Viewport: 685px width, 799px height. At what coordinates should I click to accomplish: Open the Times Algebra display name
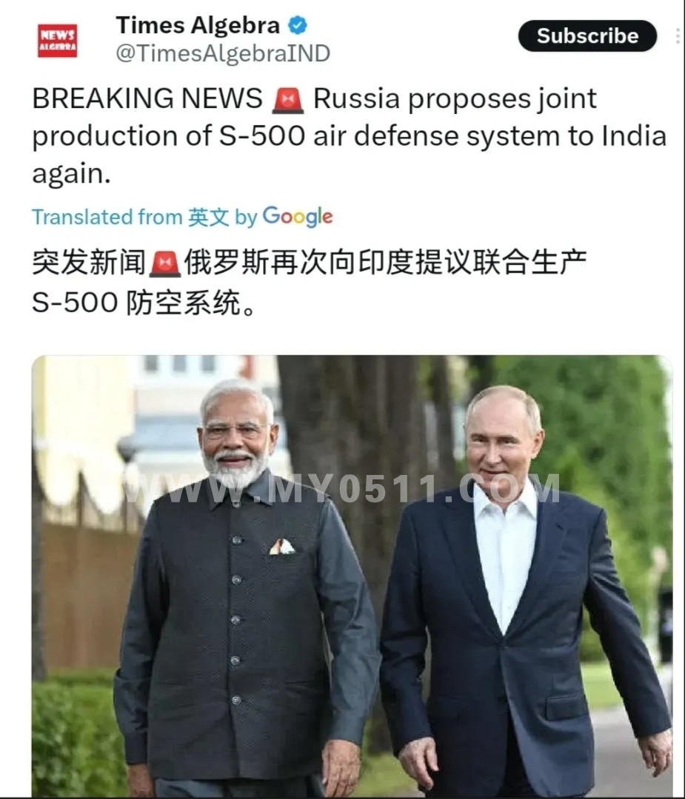pyautogui.click(x=198, y=25)
